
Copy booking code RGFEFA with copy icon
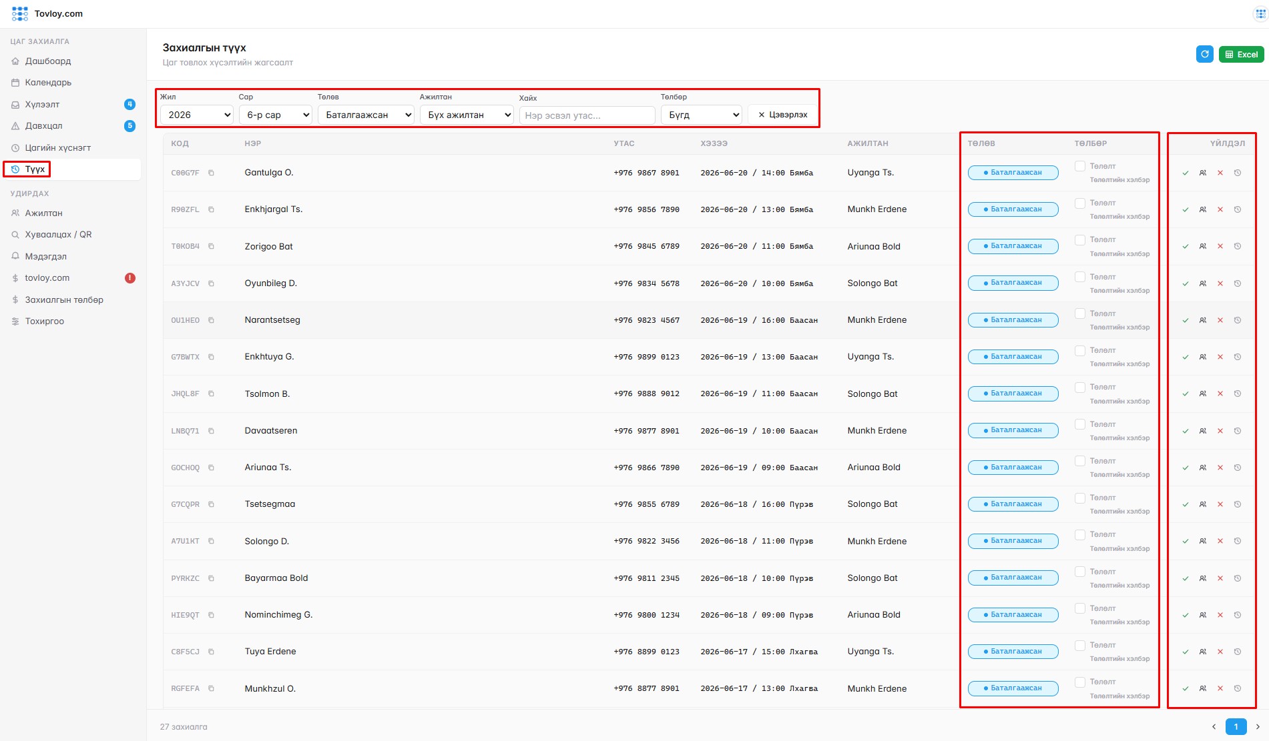[x=211, y=688]
